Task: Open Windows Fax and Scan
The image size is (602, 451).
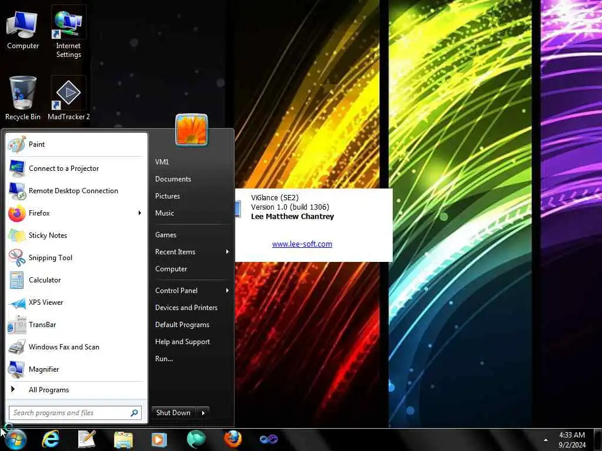Action: 76,346
